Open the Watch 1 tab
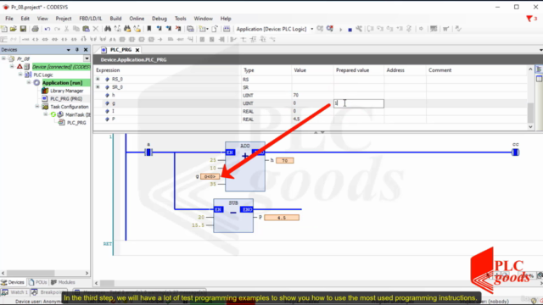The height and width of the screenshot is (305, 543). (14, 292)
